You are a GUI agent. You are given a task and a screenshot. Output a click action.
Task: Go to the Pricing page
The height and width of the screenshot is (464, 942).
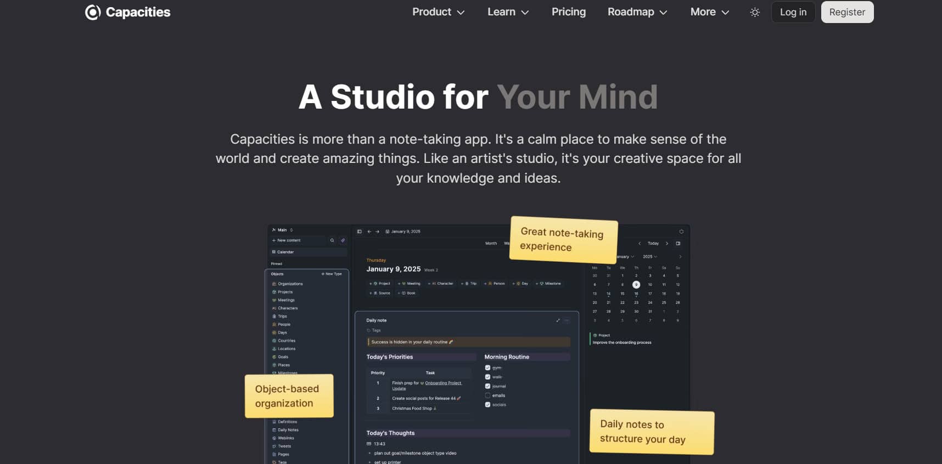(568, 12)
